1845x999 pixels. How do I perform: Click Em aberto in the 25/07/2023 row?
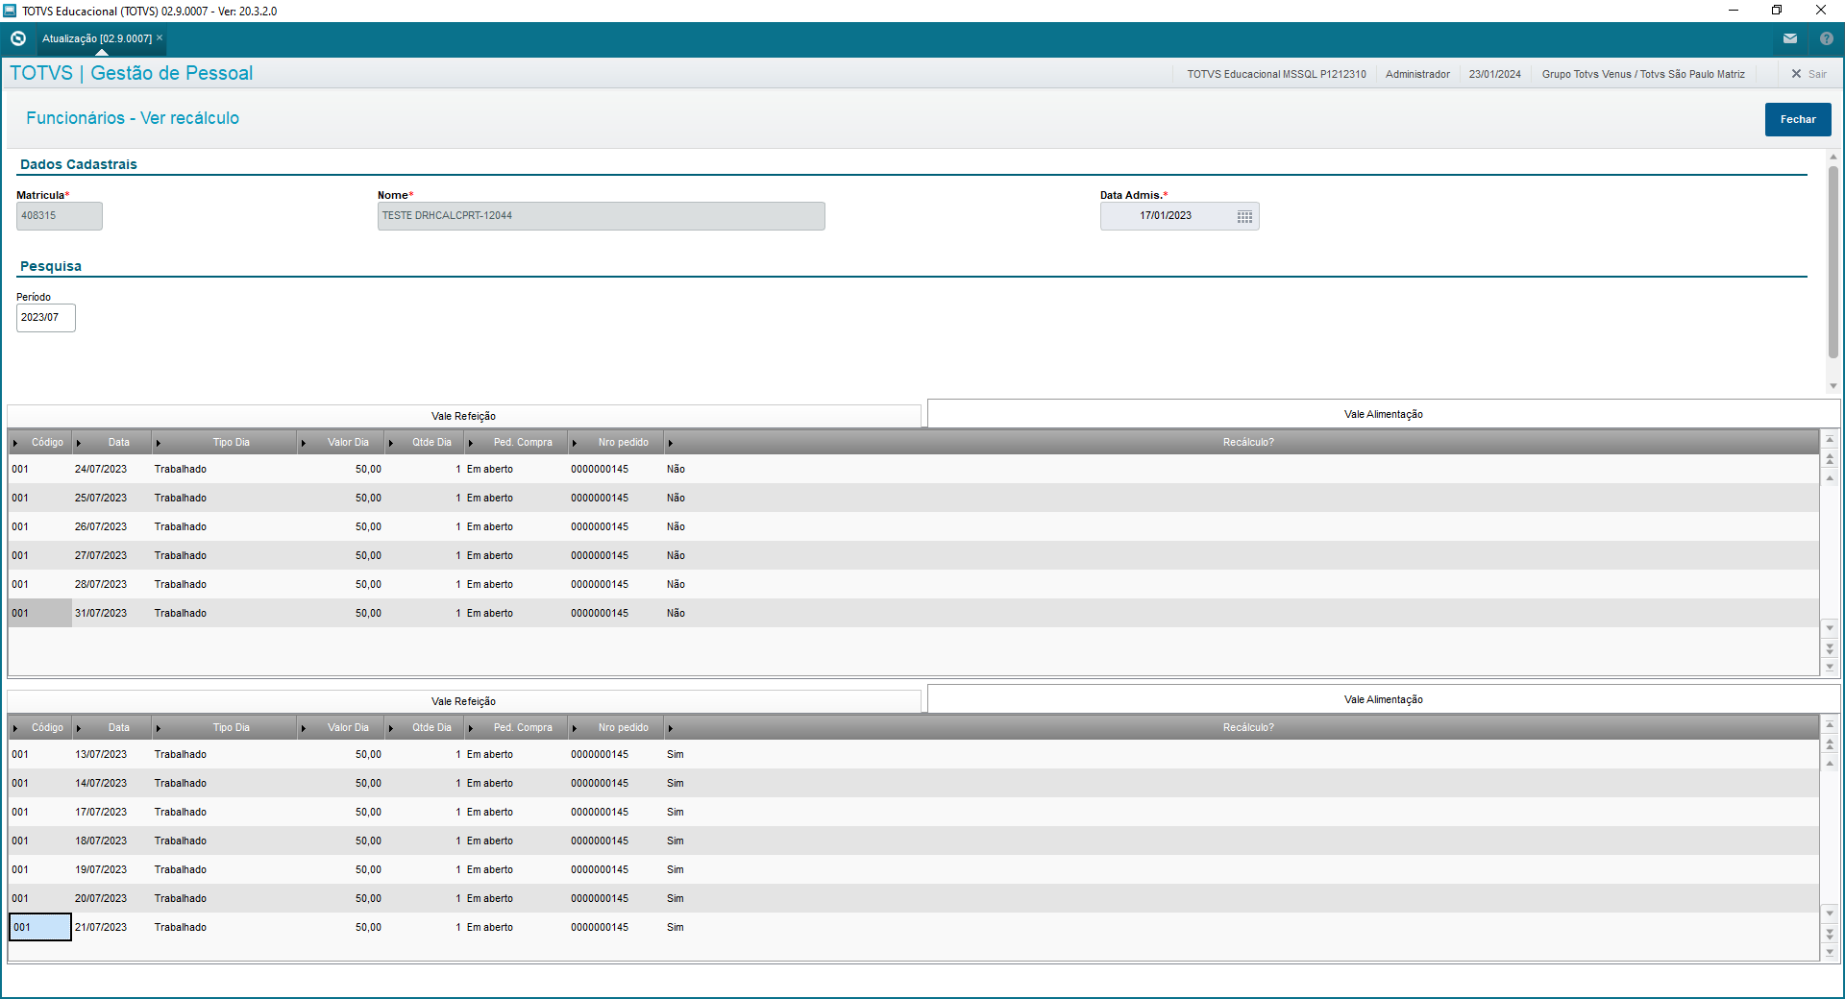point(490,499)
